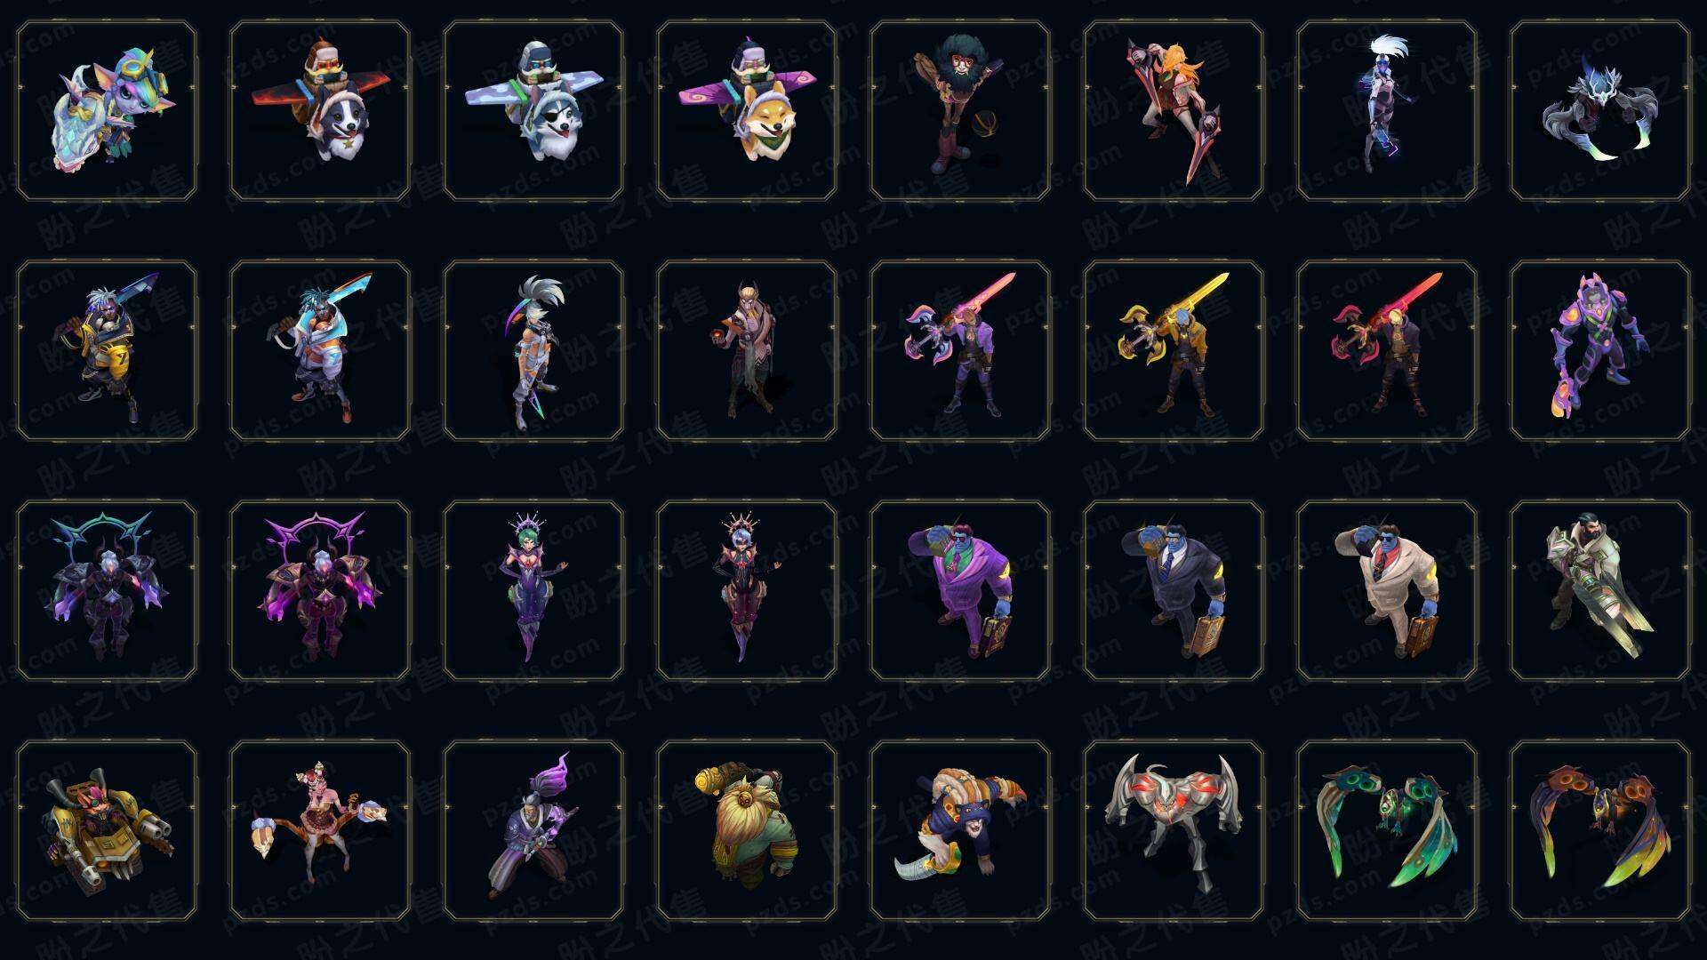Select the pastel dragon-riding yordle skin
1707x960 pixels.
click(x=107, y=111)
